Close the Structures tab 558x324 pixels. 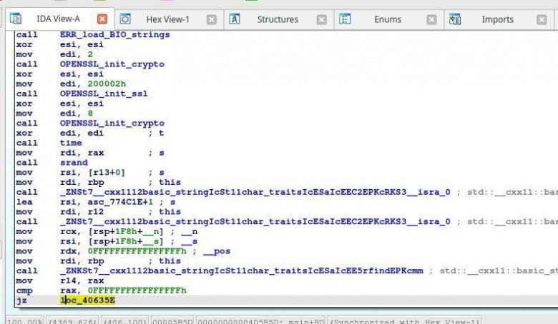point(321,20)
